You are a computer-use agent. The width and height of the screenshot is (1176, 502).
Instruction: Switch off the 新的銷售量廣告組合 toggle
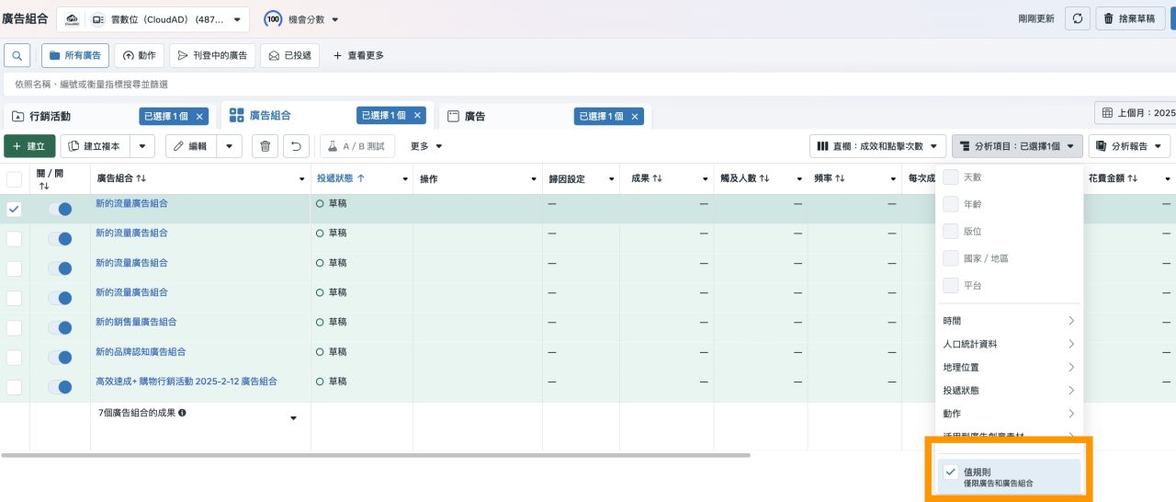[60, 327]
